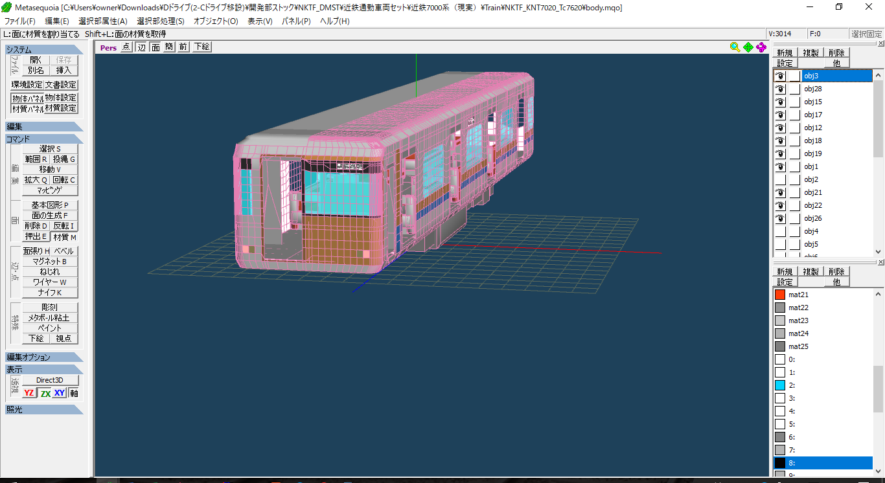Toggle the 前 front display option
885x483 pixels.
tap(183, 47)
